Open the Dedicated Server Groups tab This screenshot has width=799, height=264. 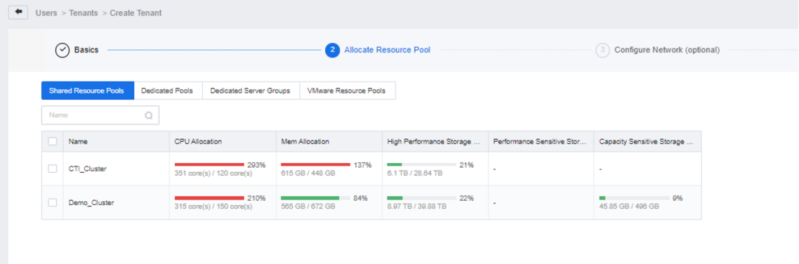click(x=251, y=91)
